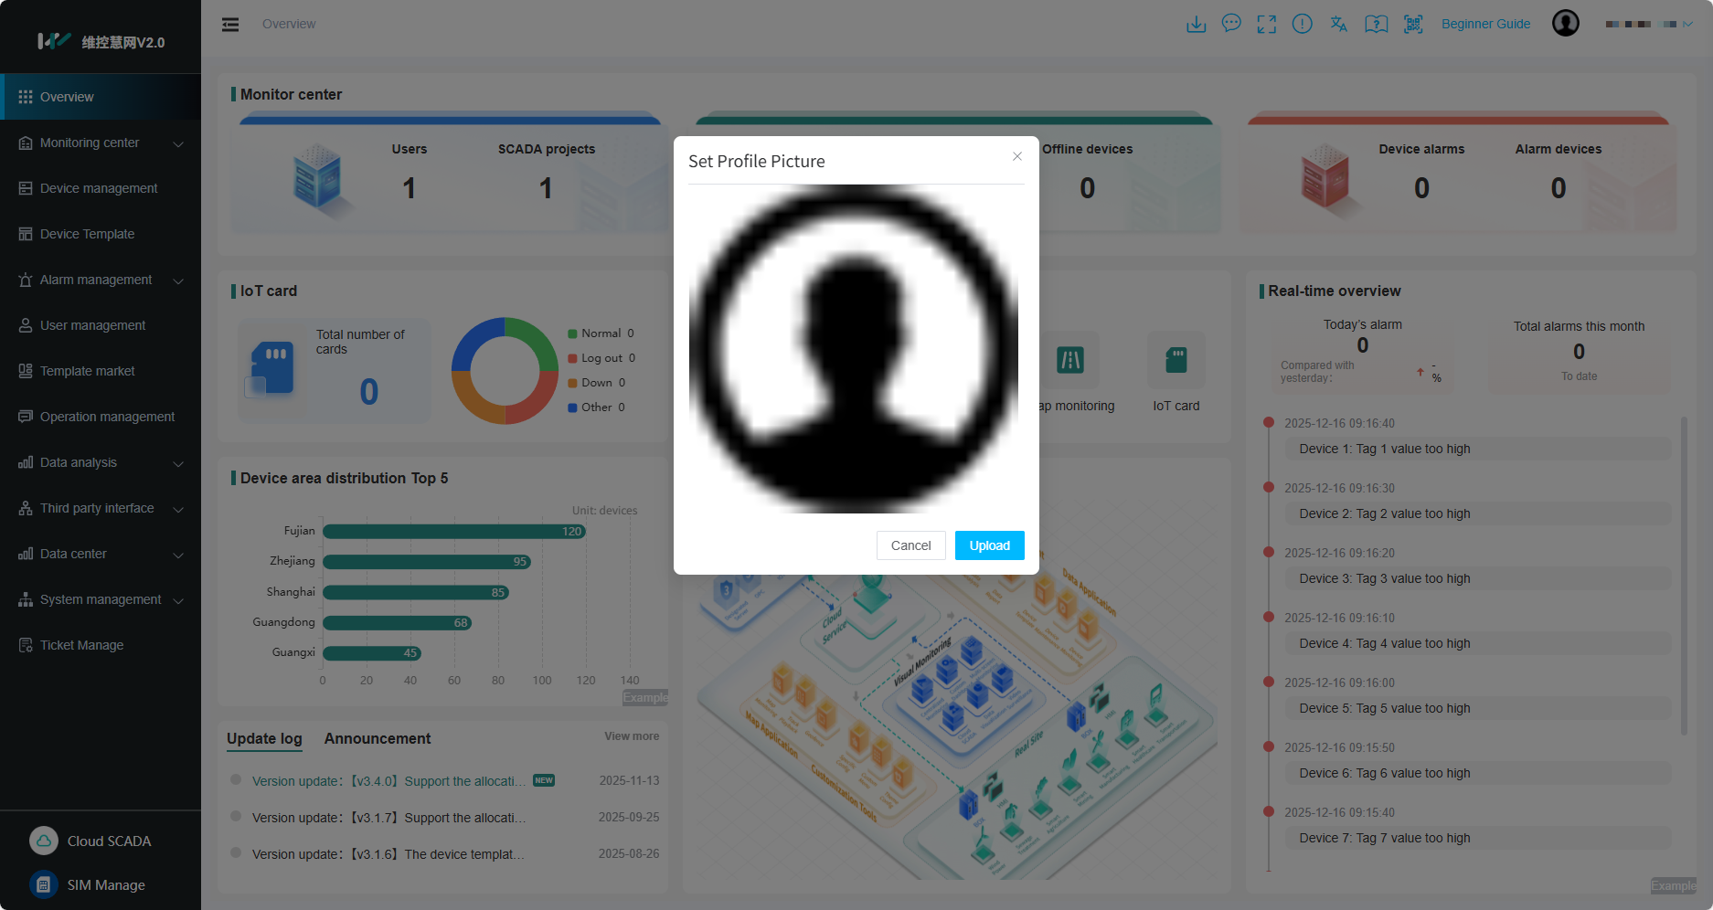
Task: Click the profile picture preview image
Action: 854,349
